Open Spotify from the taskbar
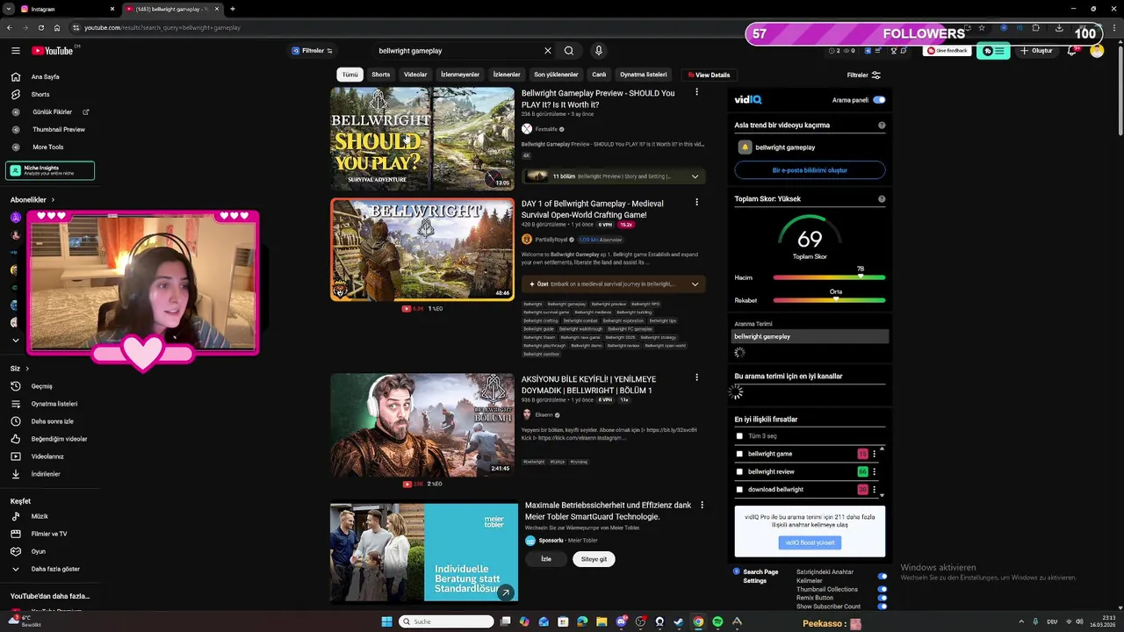This screenshot has width=1124, height=632. (x=717, y=621)
